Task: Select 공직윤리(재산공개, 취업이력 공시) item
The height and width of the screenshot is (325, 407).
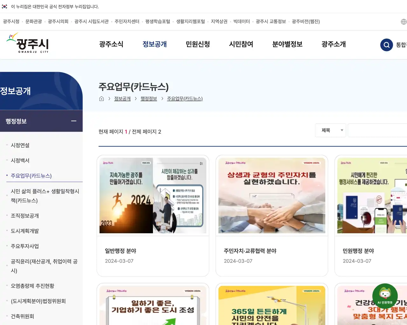Action: [x=44, y=266]
